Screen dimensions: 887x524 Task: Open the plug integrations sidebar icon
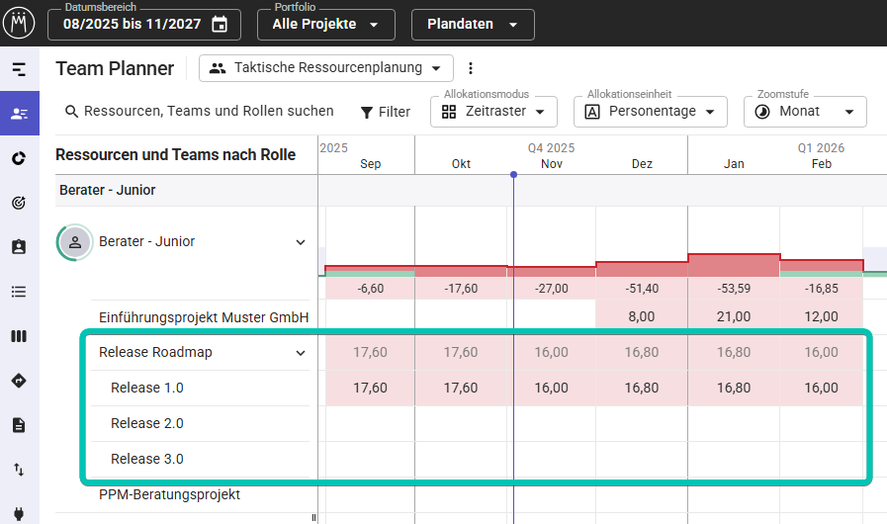tap(19, 513)
